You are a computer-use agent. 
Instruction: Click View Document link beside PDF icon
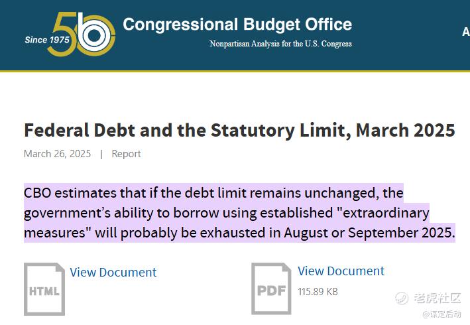click(x=341, y=271)
